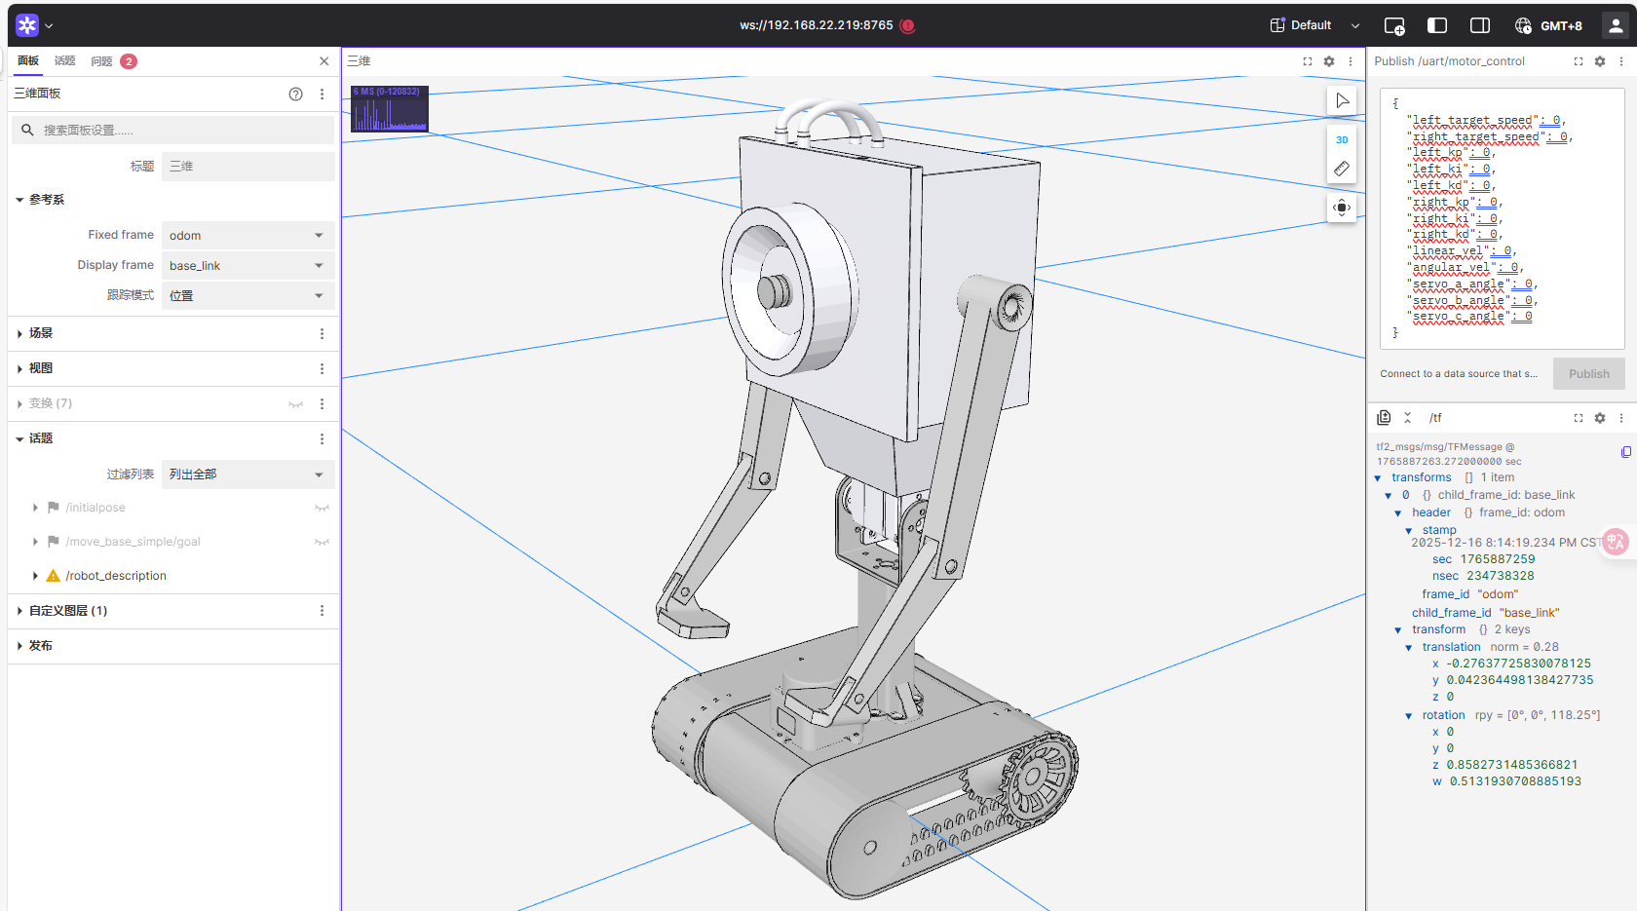Expand the 场景 section
Screen dimensions: 1637x911
point(19,333)
